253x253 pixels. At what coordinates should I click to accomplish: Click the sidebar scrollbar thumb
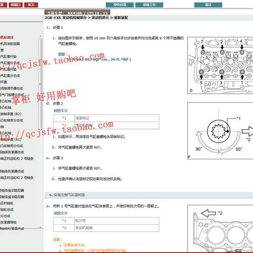pyautogui.click(x=40, y=85)
